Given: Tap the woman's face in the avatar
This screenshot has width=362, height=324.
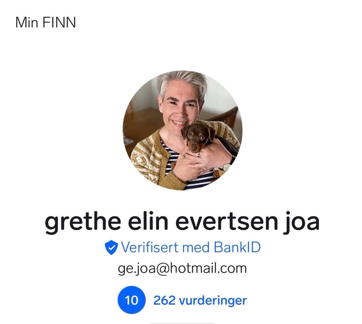Looking at the screenshot, I should click(x=181, y=109).
